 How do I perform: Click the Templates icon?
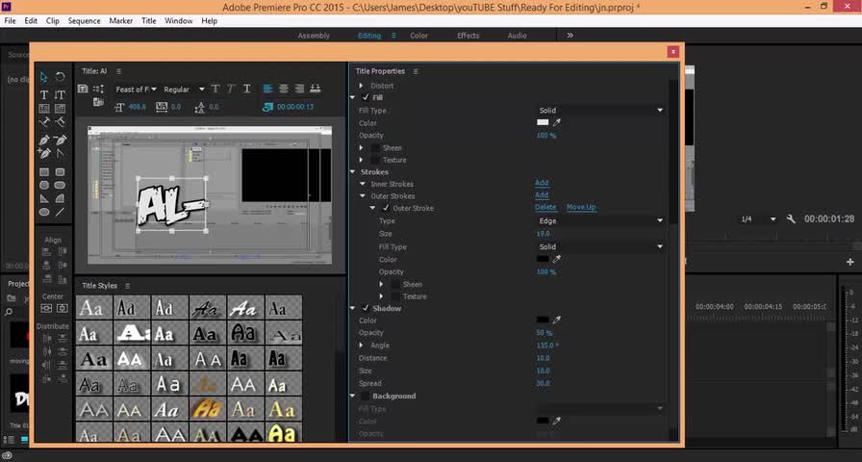point(98,102)
